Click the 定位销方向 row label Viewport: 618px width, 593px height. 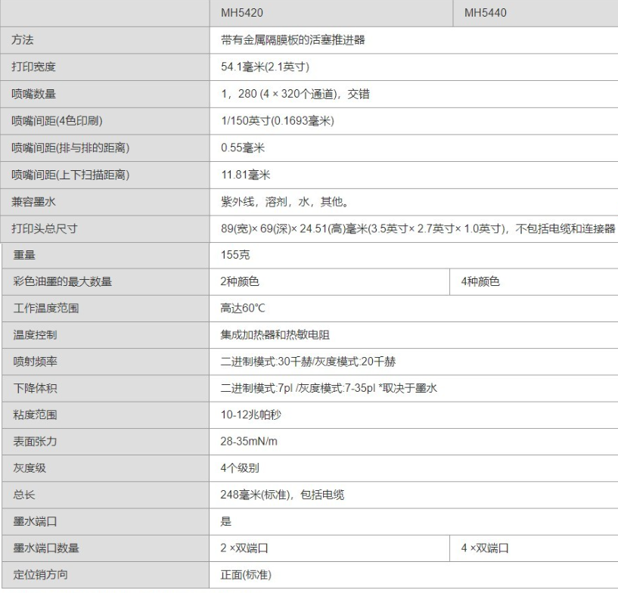click(41, 575)
